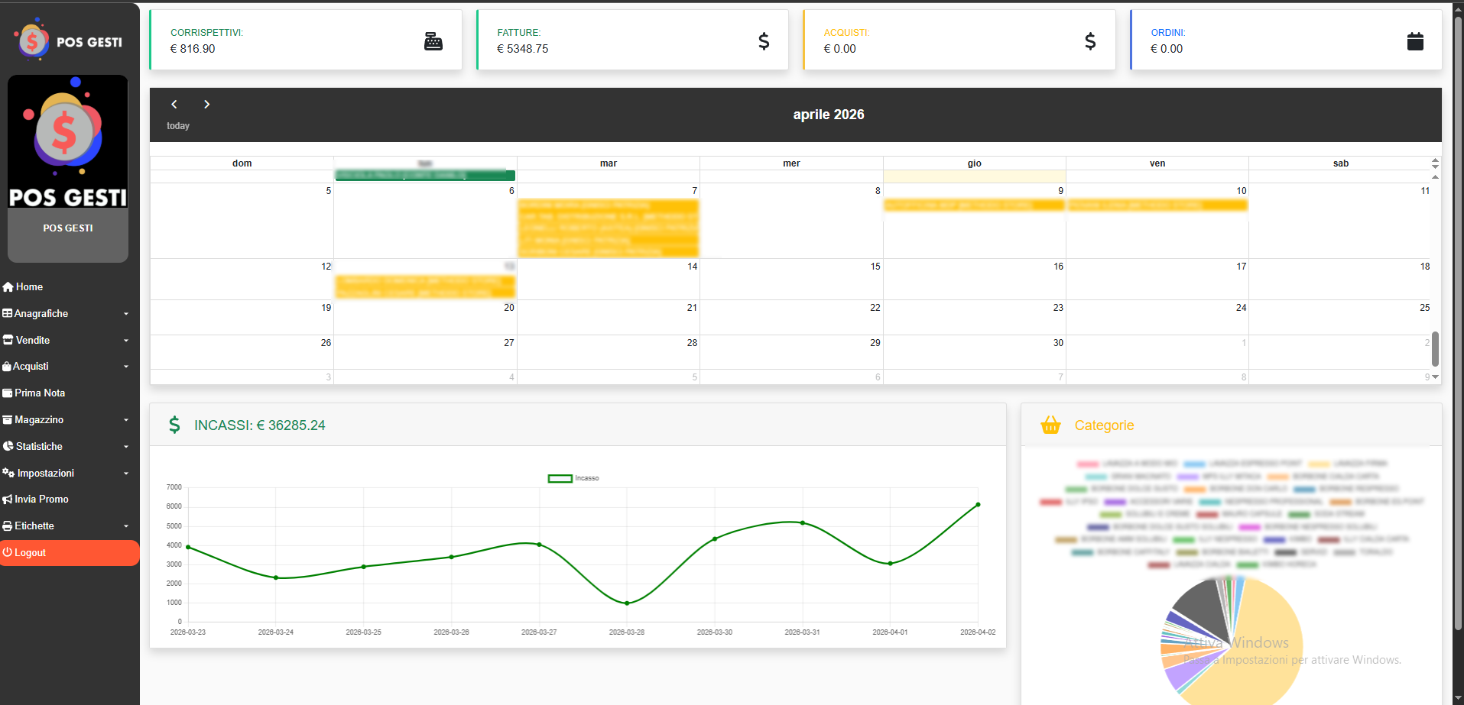Open Invia Promo page
Image resolution: width=1464 pixels, height=705 pixels.
point(70,500)
